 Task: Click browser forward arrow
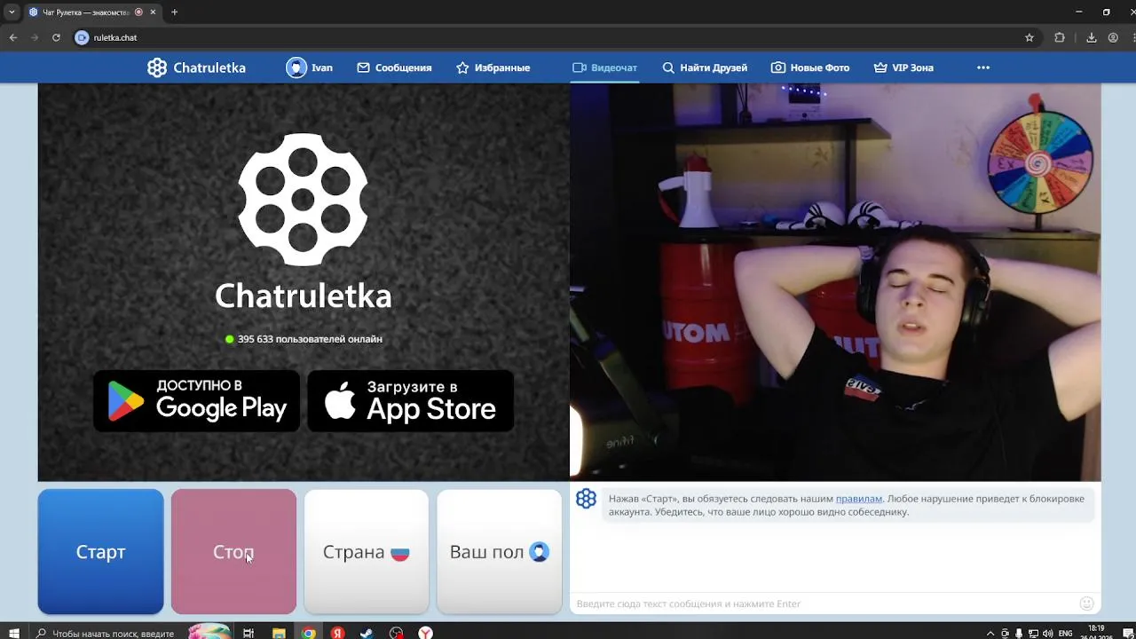[35, 37]
